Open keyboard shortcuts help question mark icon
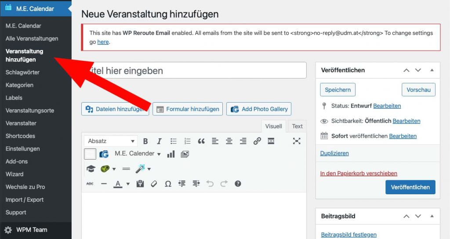Viewport: 450px width, 239px height. click(238, 184)
